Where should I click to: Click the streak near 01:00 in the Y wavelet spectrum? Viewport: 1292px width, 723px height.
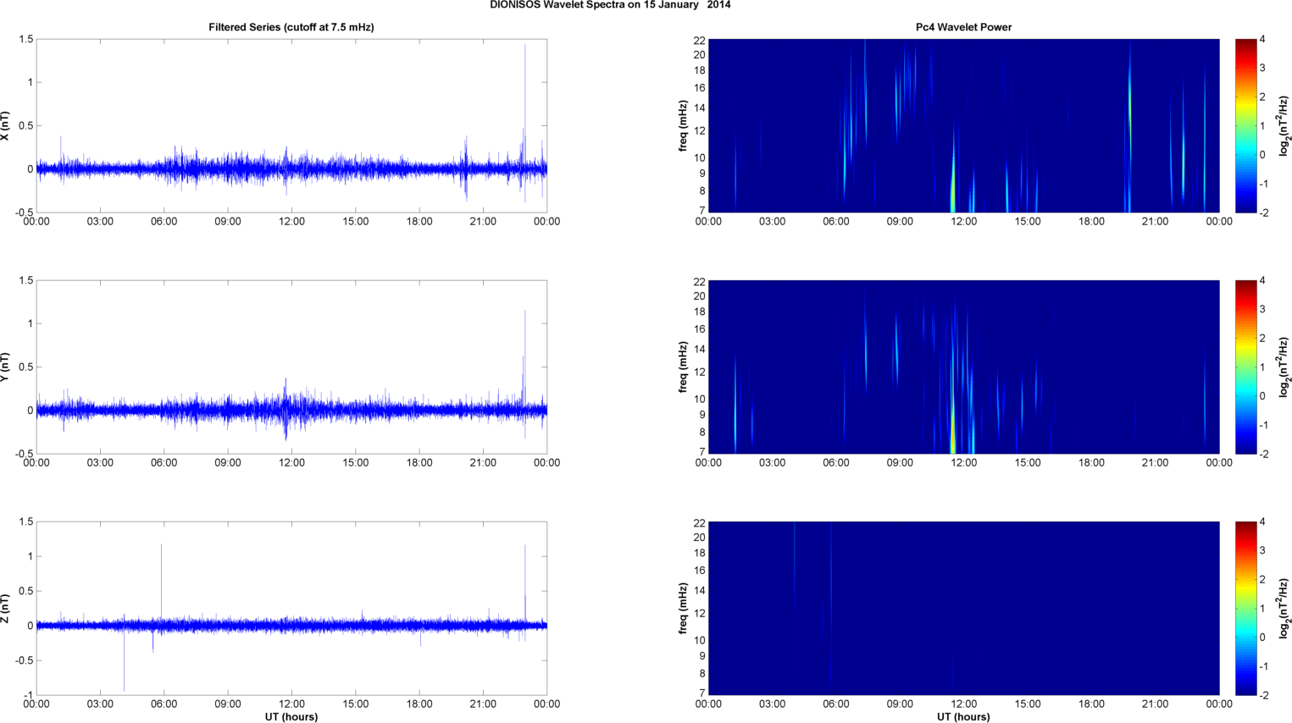735,406
